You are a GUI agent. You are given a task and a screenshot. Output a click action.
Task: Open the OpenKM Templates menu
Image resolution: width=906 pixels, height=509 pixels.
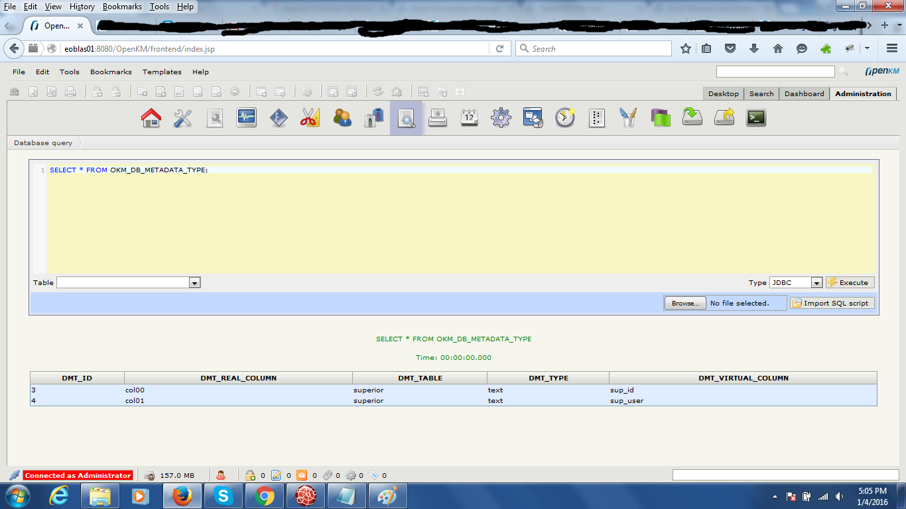pos(162,72)
